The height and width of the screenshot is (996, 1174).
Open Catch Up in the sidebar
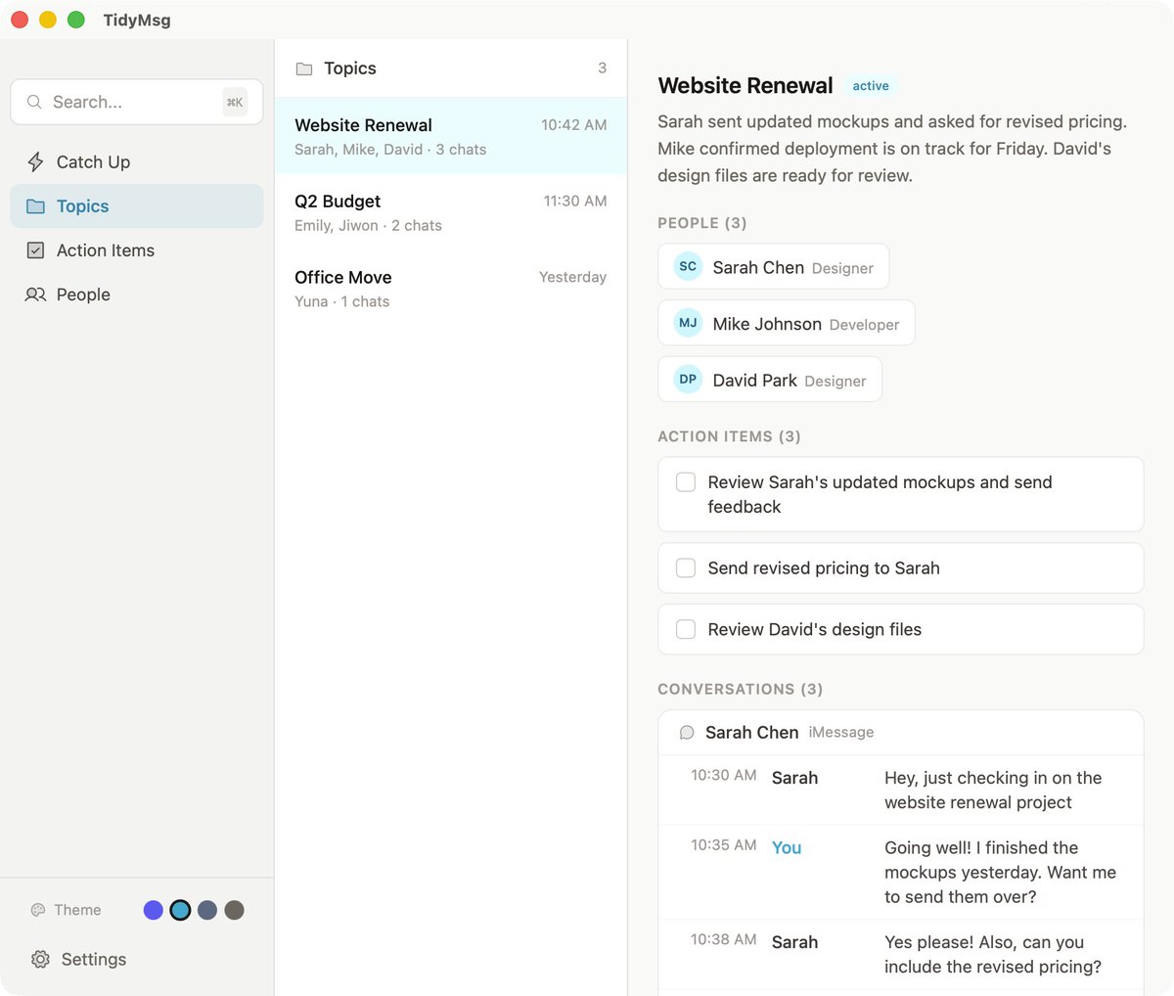coord(137,162)
